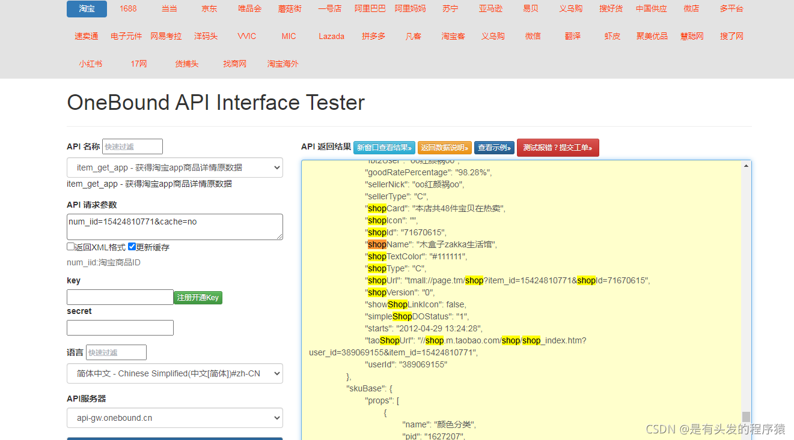Image resolution: width=794 pixels, height=440 pixels.
Task: Open the 找商网 tab
Action: click(235, 64)
